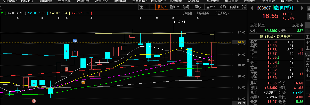310x105 pixels.
Task: Click the rightmost asterisk event marker
Action: [198, 18]
